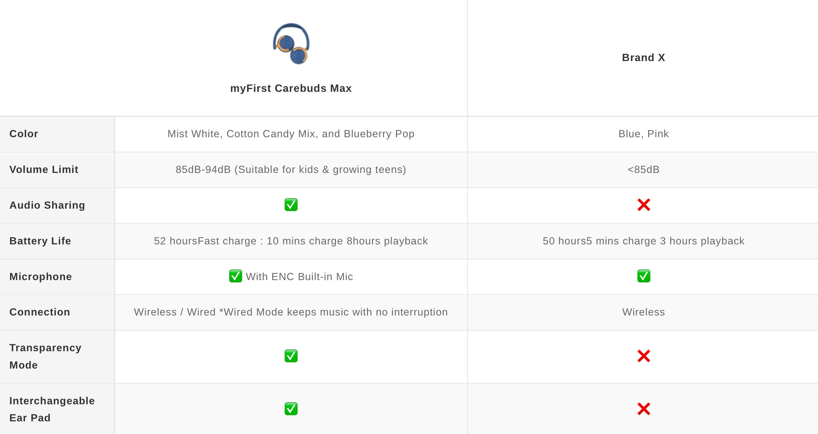
Task: Select the Volume Limit row label
Action: 44,170
